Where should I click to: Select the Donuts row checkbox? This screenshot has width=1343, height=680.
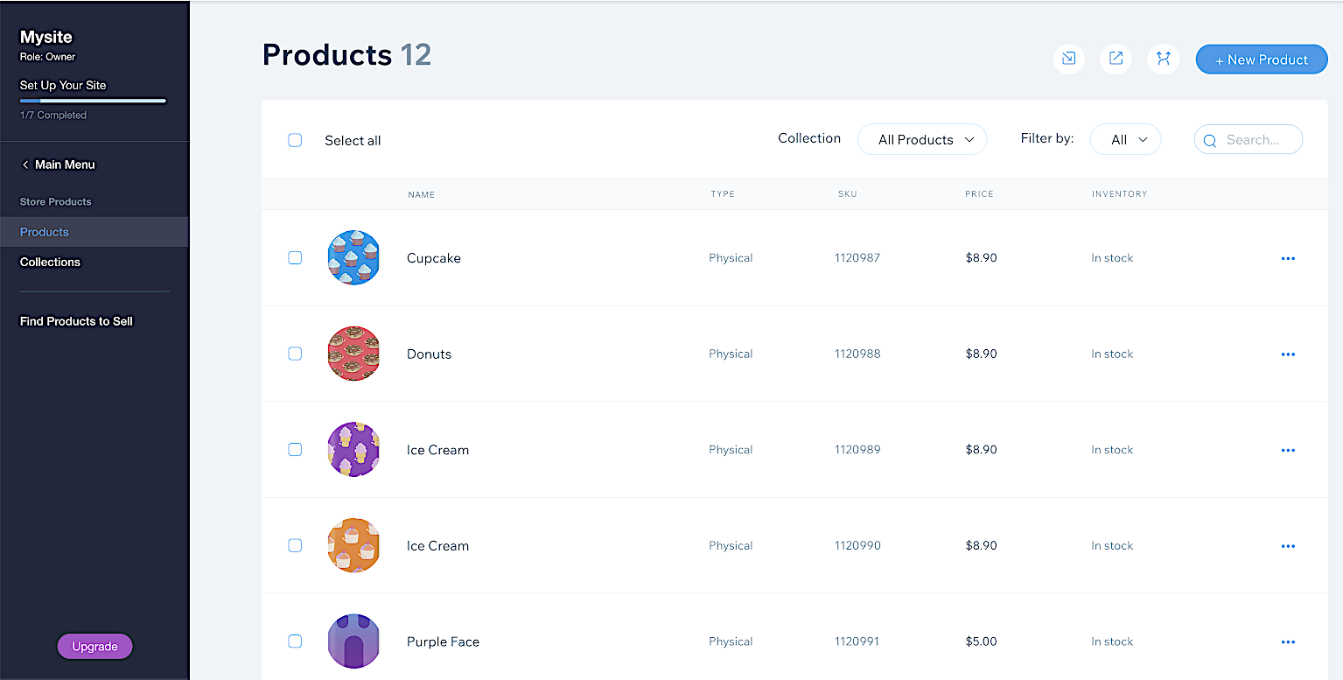[x=295, y=354]
